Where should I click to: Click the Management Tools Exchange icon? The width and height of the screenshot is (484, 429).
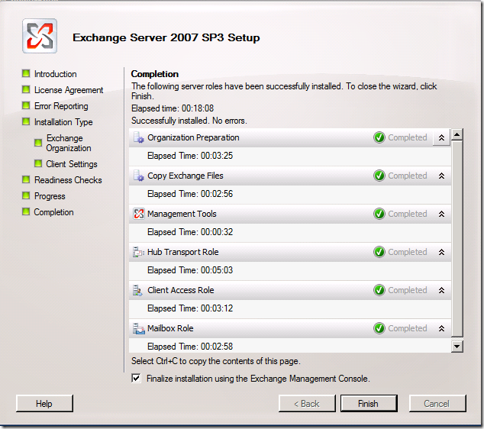point(139,214)
